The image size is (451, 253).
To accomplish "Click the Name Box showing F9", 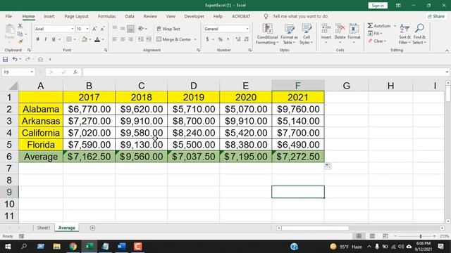I will (18, 72).
